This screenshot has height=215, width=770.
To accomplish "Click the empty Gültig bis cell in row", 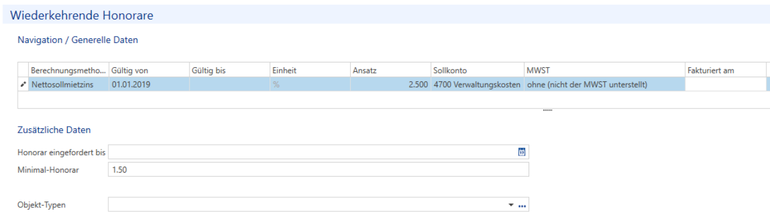I will 230,84.
